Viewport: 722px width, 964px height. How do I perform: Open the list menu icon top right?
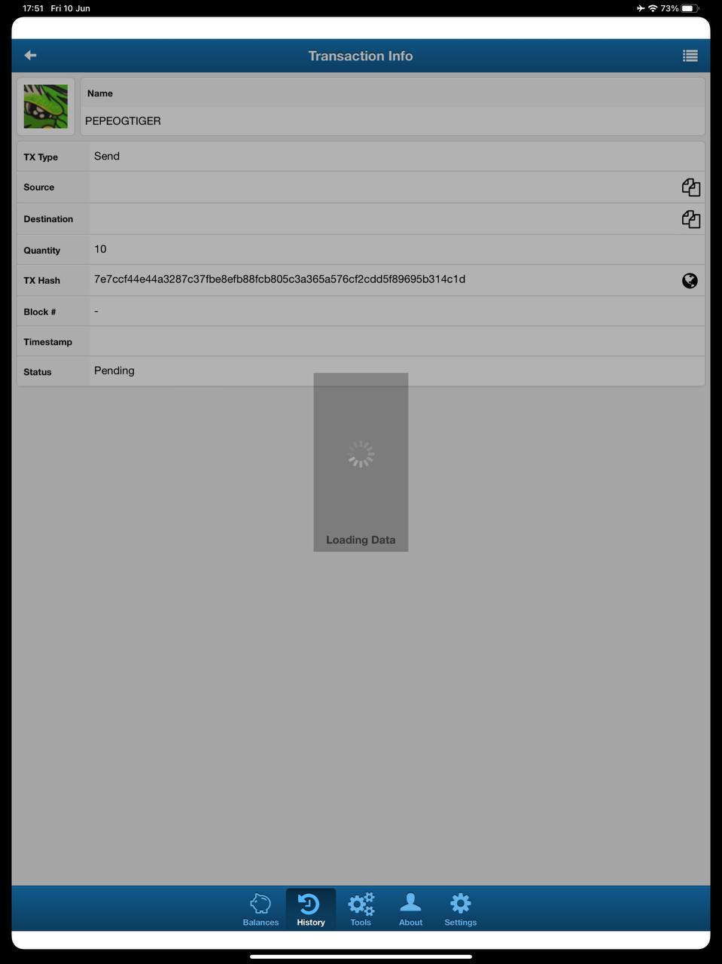point(690,56)
